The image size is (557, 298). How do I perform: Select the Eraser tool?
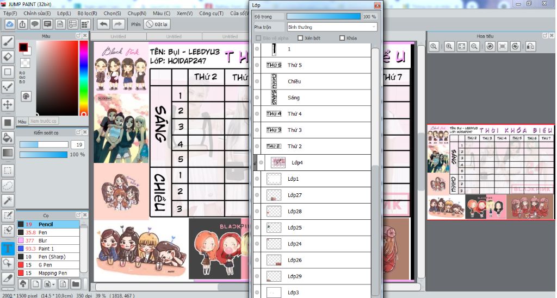[x=8, y=56]
